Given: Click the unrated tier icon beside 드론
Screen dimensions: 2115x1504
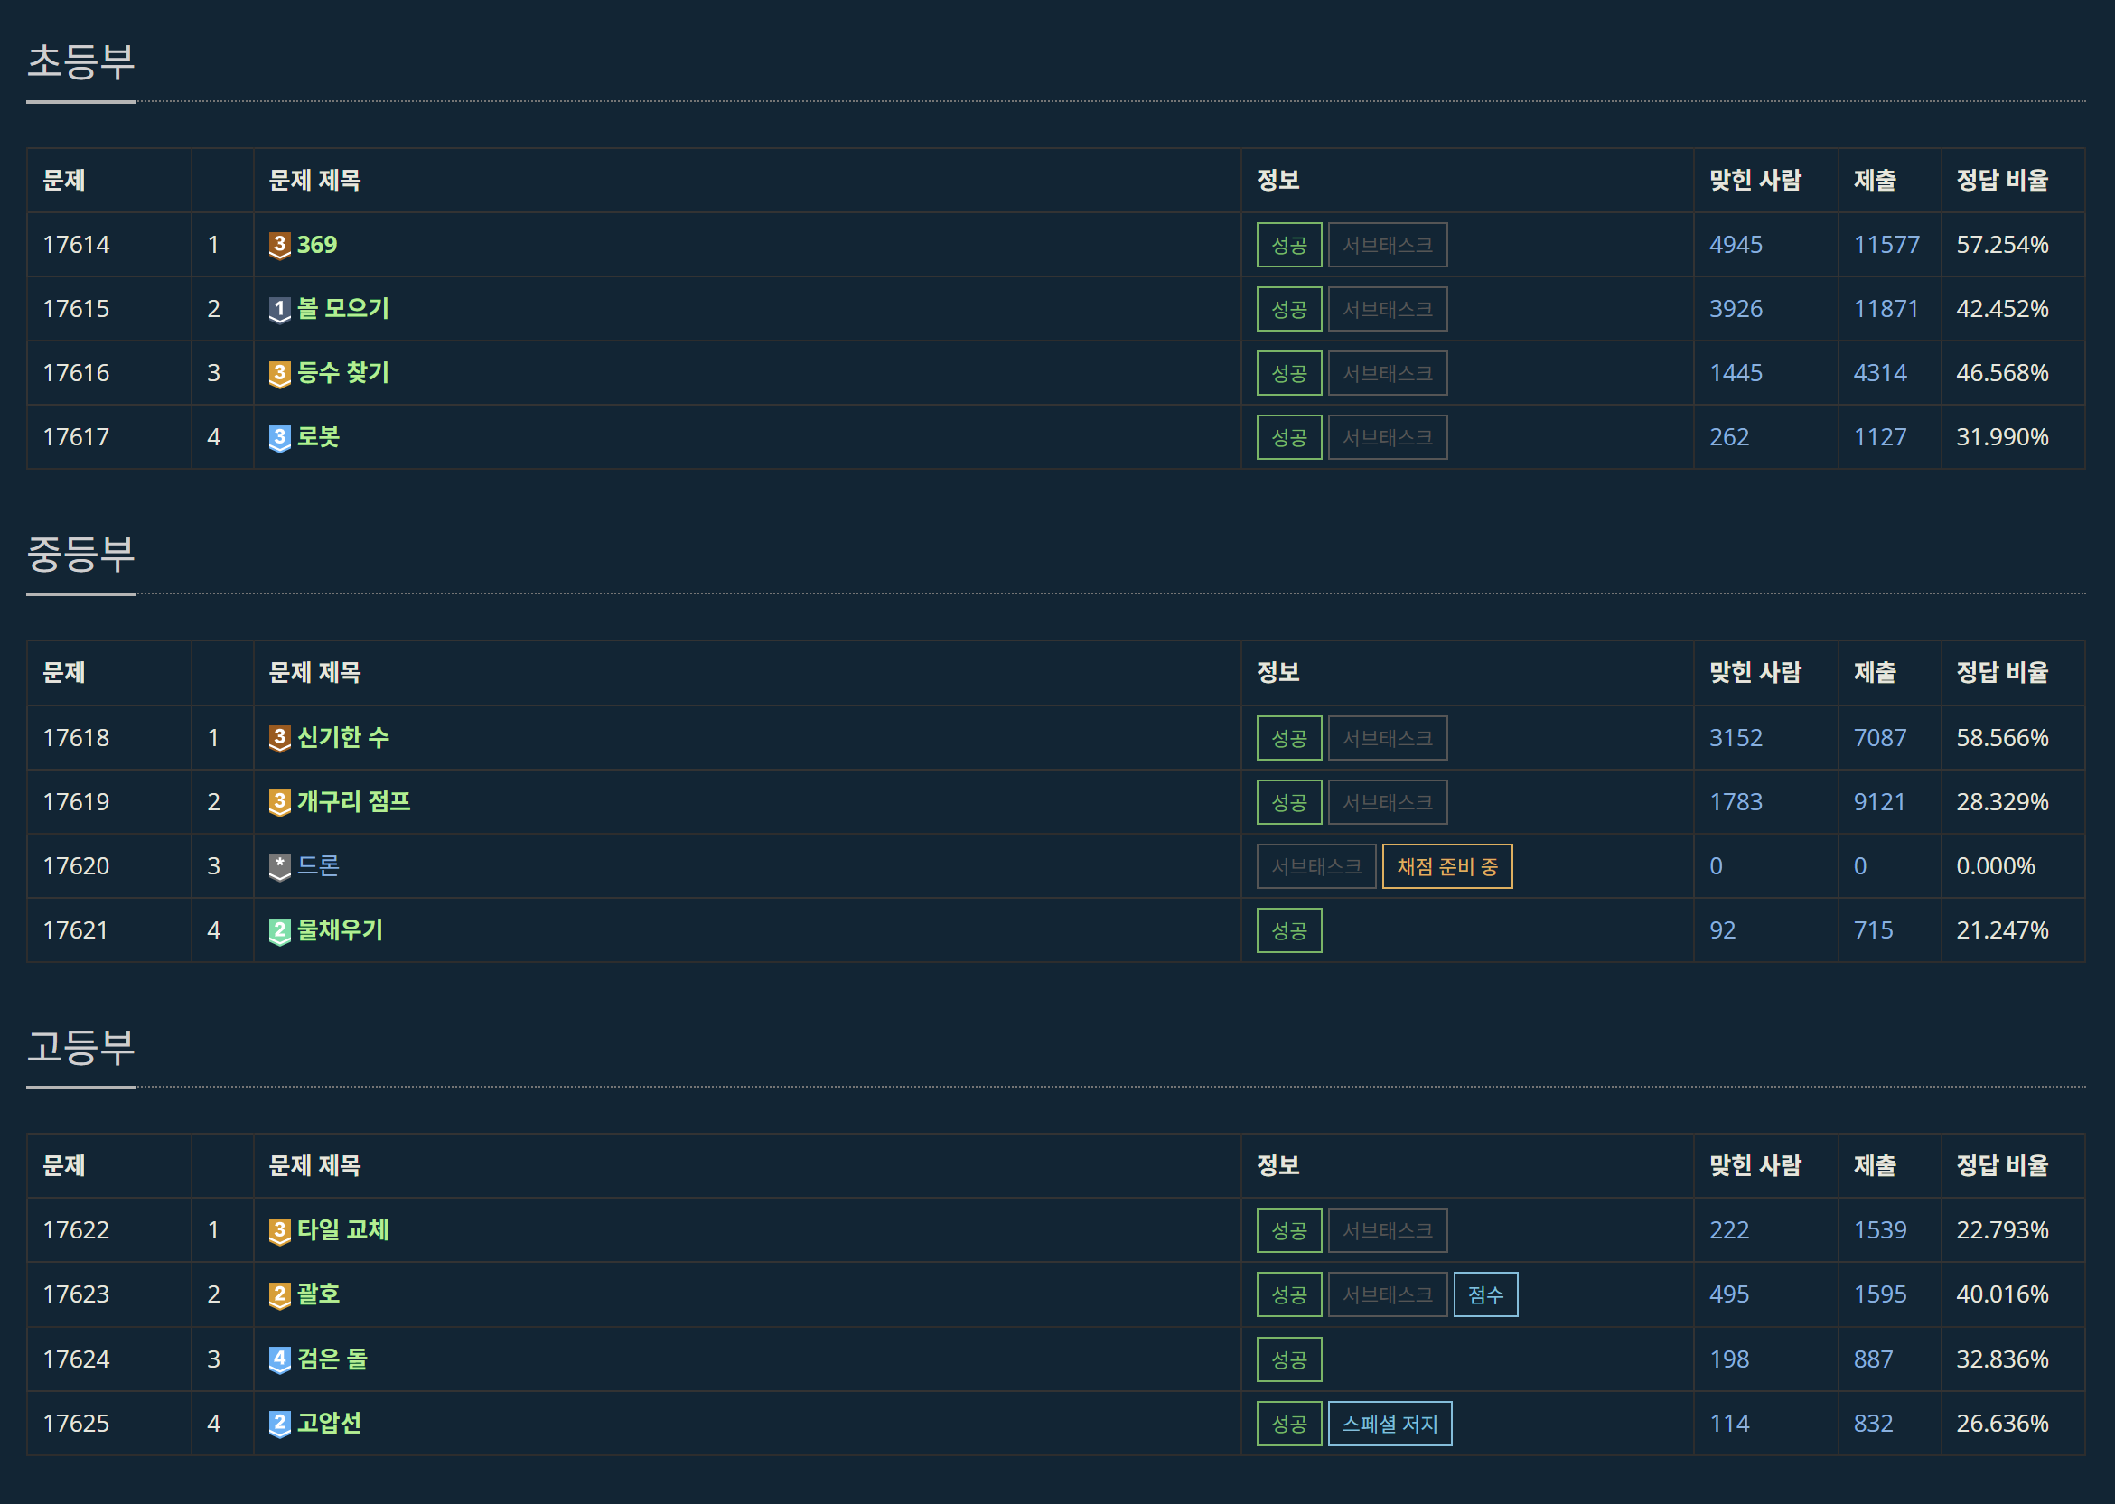Looking at the screenshot, I should [280, 867].
